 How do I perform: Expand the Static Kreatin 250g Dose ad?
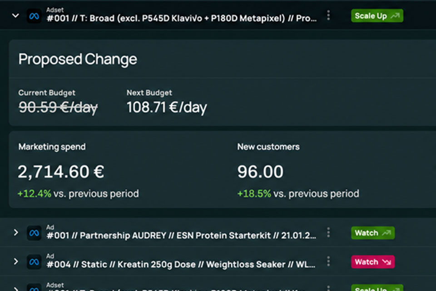pos(16,261)
